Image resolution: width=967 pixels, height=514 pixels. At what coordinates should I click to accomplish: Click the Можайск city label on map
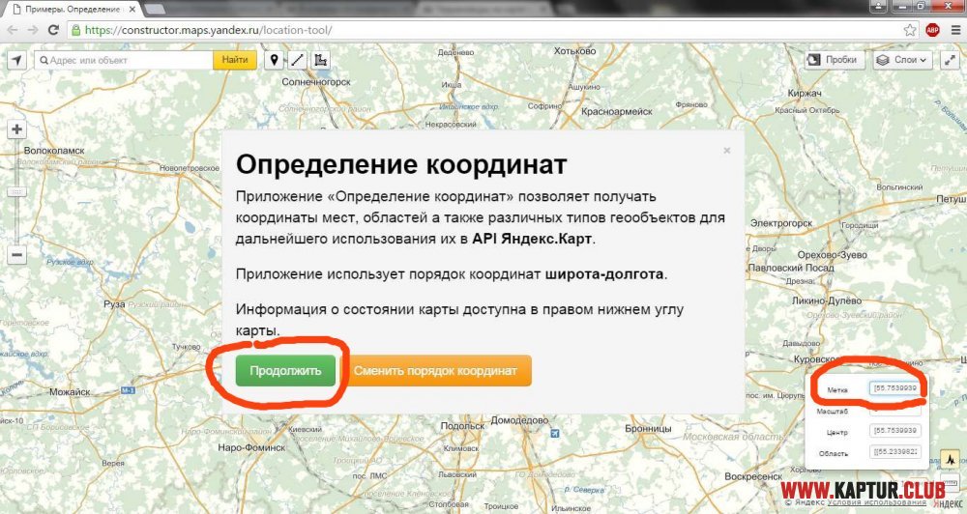(70, 392)
